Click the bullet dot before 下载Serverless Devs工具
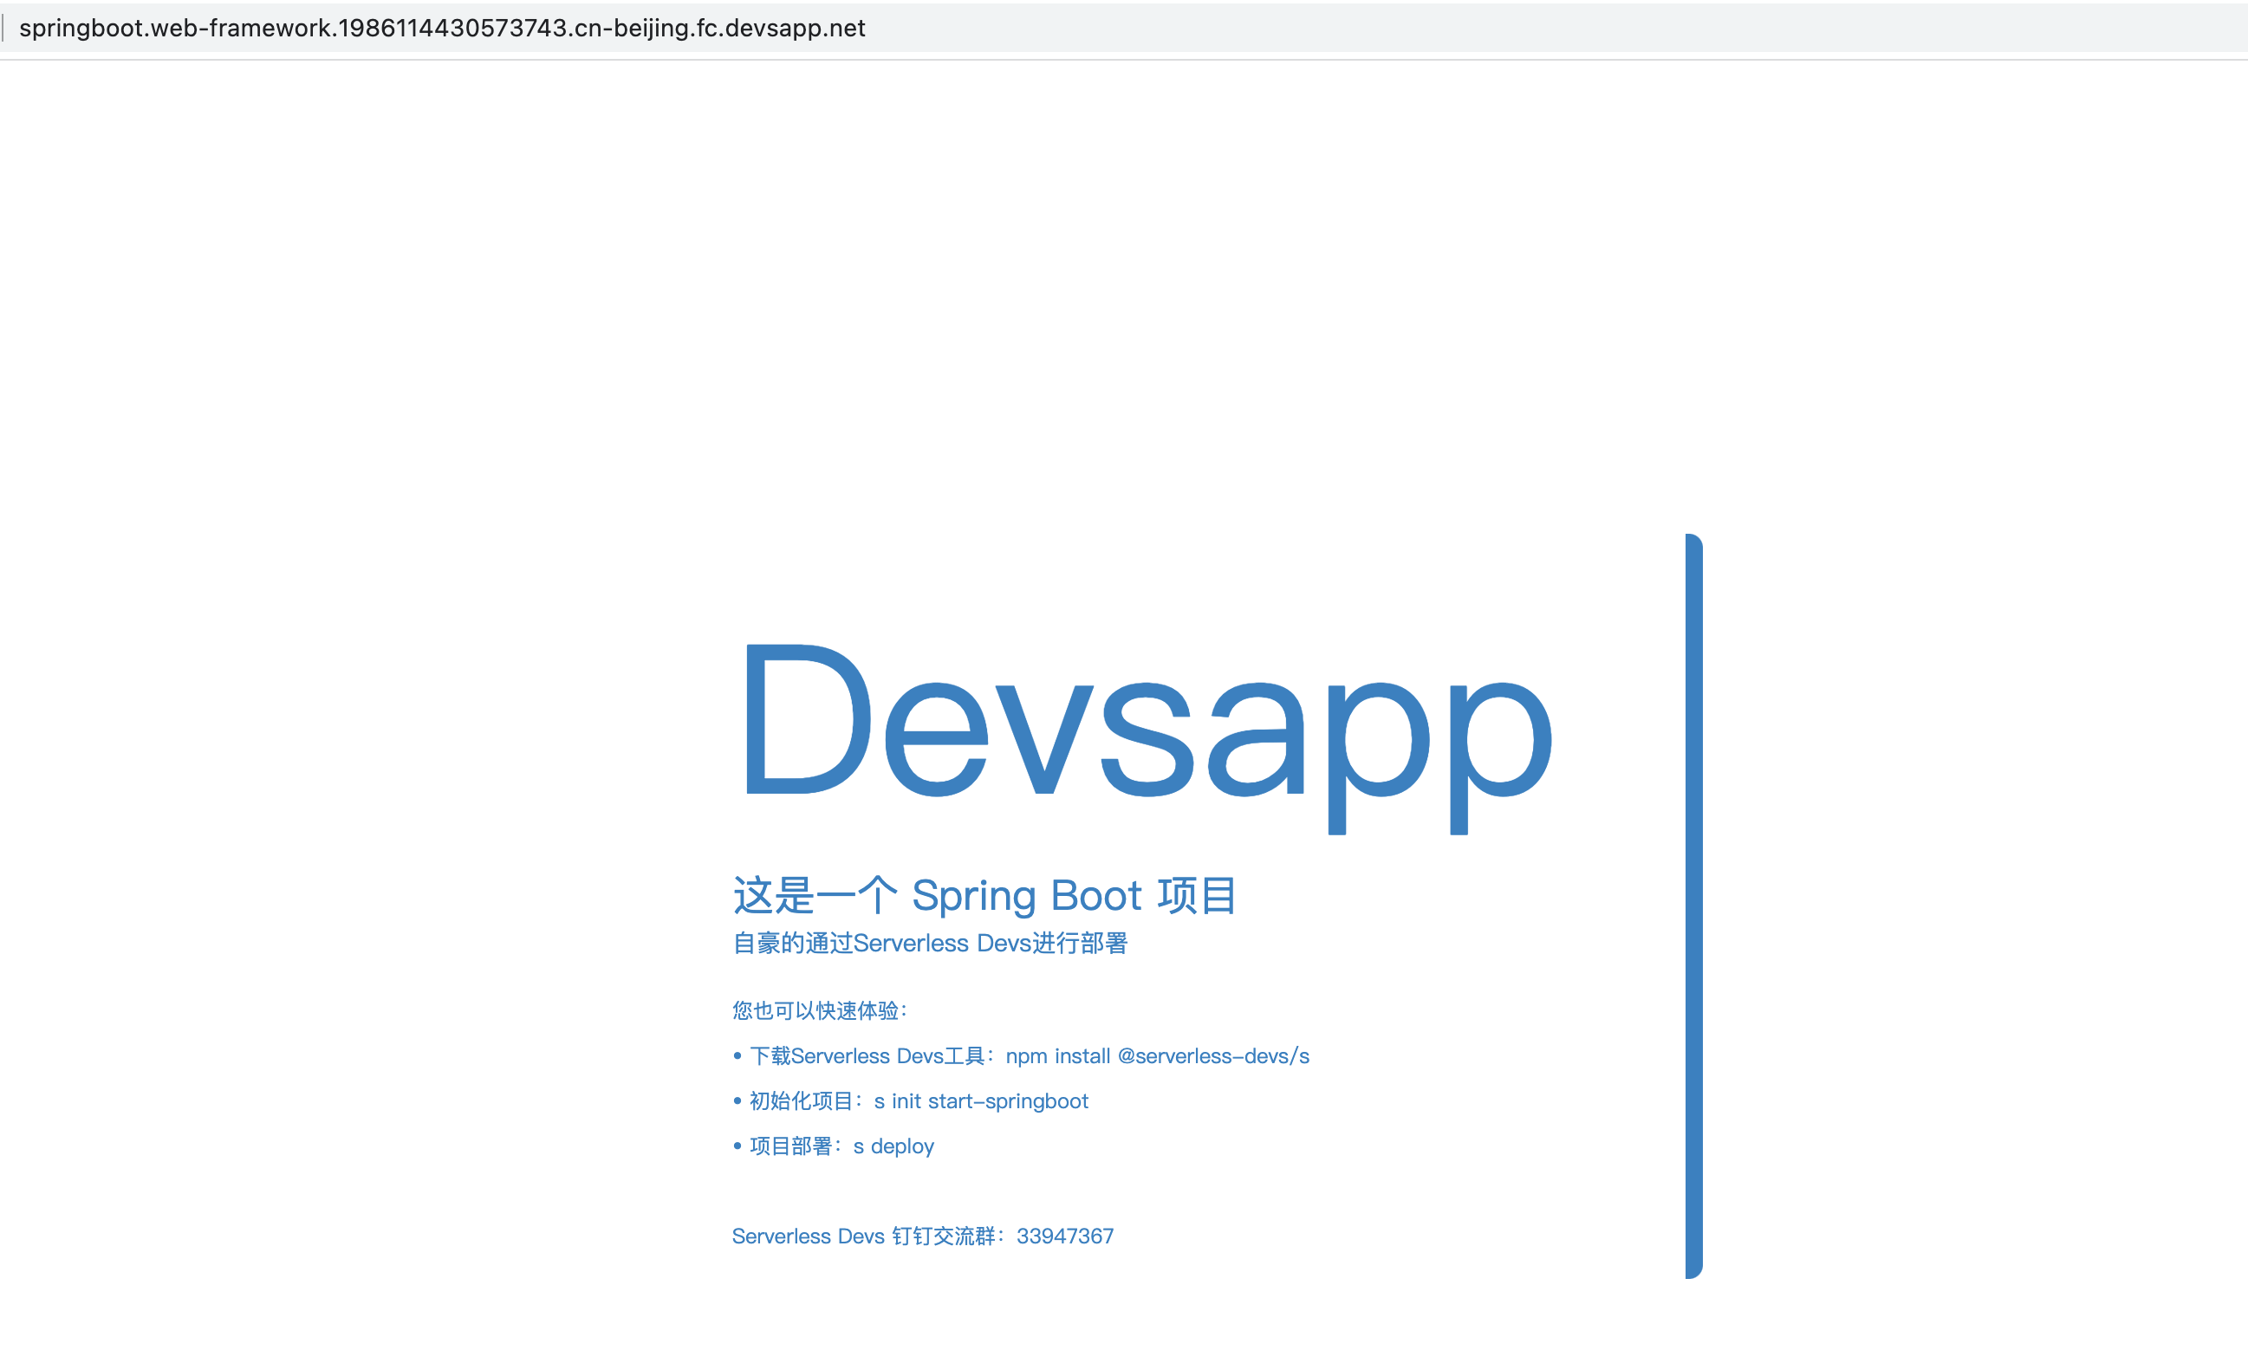Image resolution: width=2248 pixels, height=1350 pixels. click(x=737, y=1055)
